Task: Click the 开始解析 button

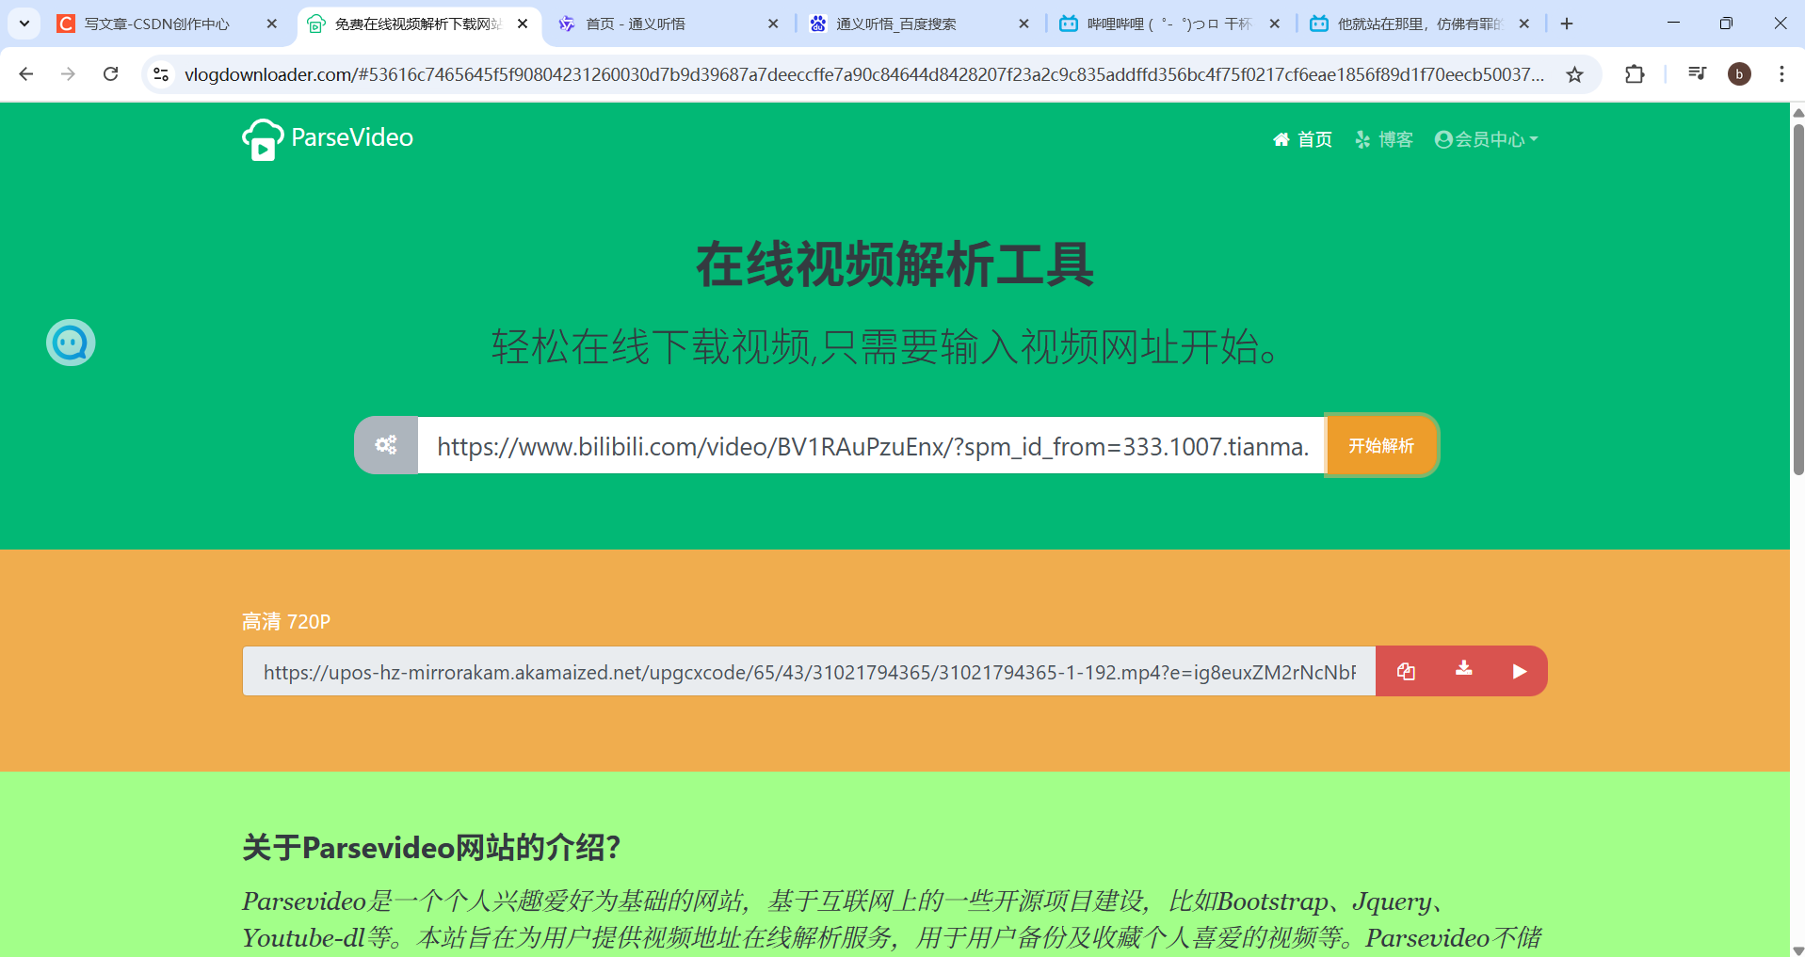Action: [1381, 445]
